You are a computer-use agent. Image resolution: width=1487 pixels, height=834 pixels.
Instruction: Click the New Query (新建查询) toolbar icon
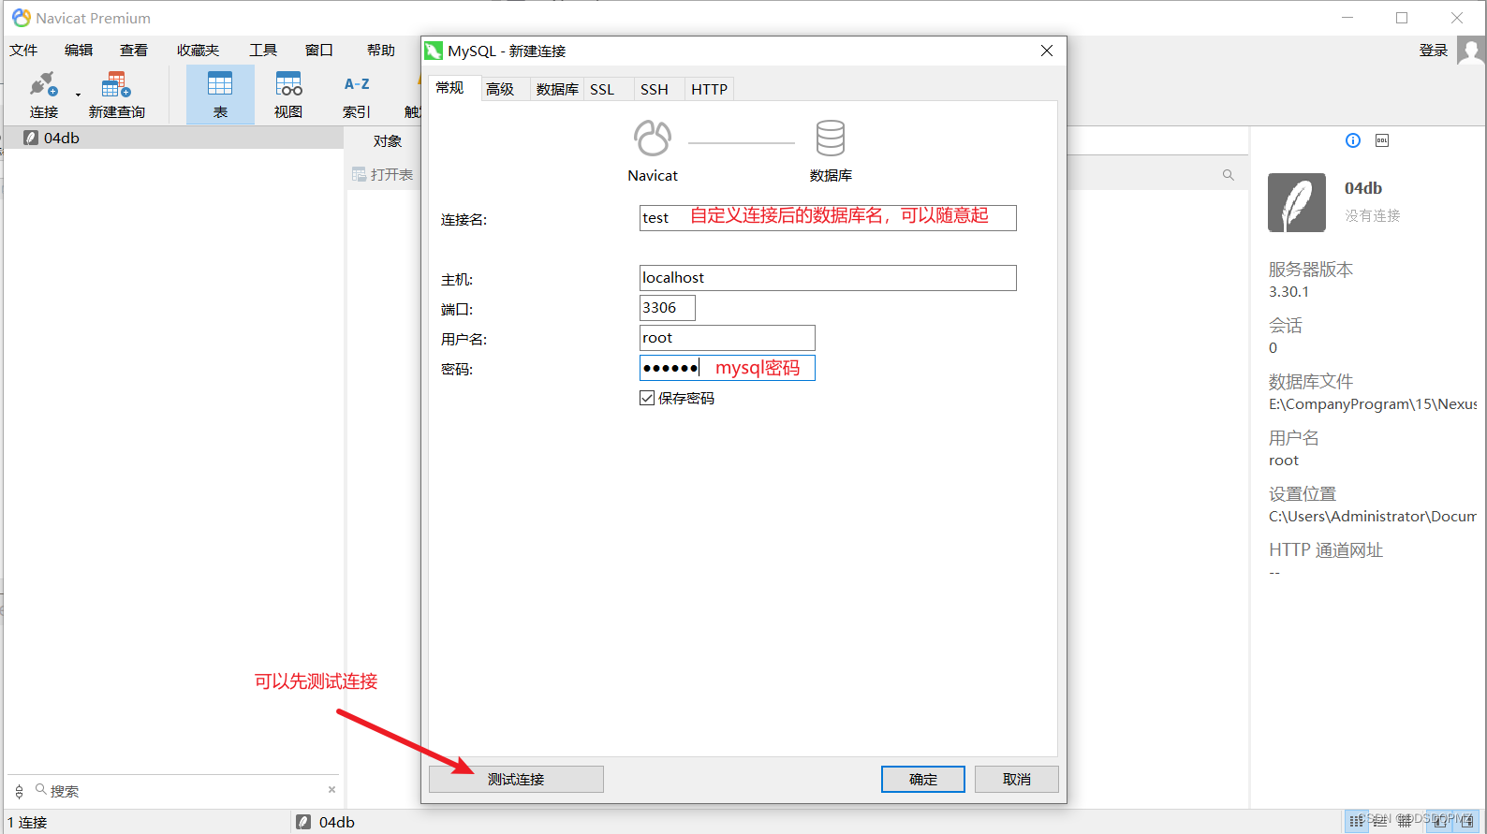tap(116, 95)
